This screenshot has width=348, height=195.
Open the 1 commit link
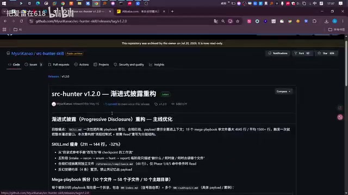tap(111, 104)
